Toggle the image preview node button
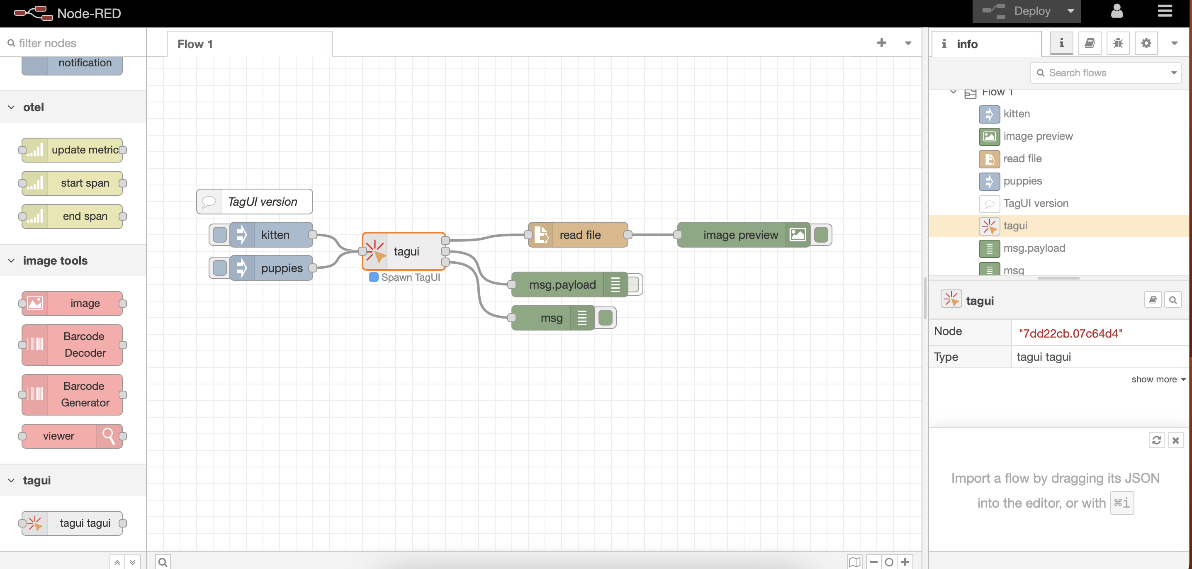Screen dimensions: 1192x569 [x=821, y=235]
